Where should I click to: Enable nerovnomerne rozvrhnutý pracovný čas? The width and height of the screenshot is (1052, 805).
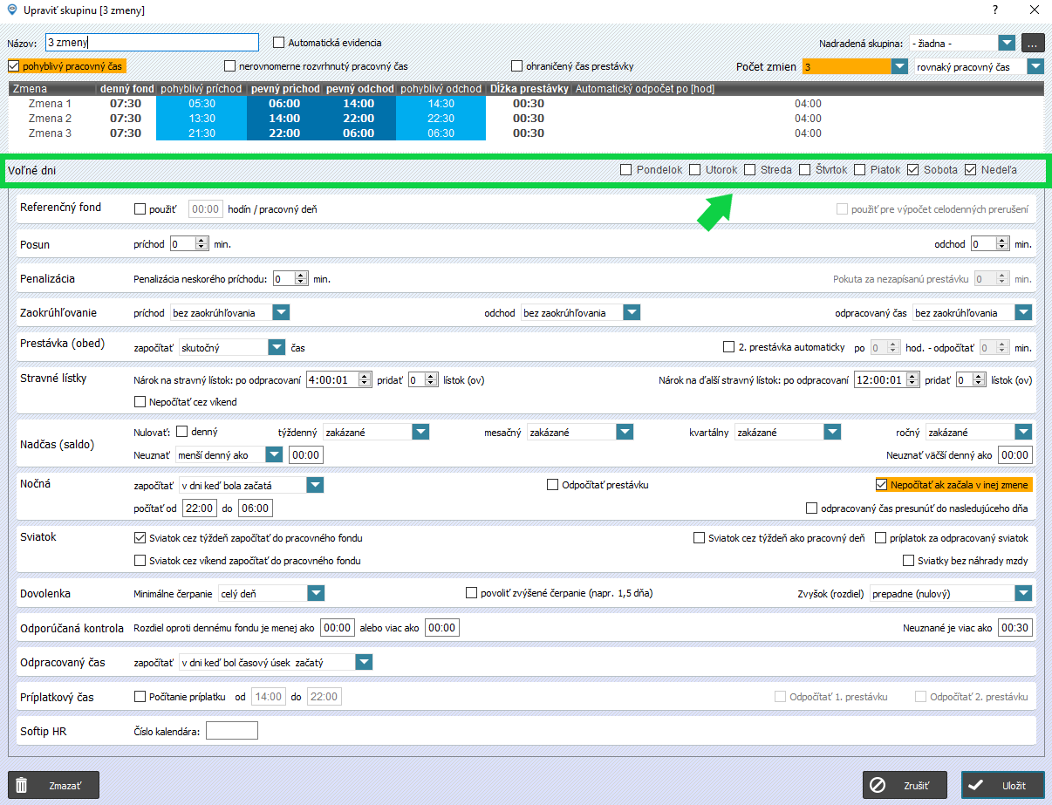[230, 65]
